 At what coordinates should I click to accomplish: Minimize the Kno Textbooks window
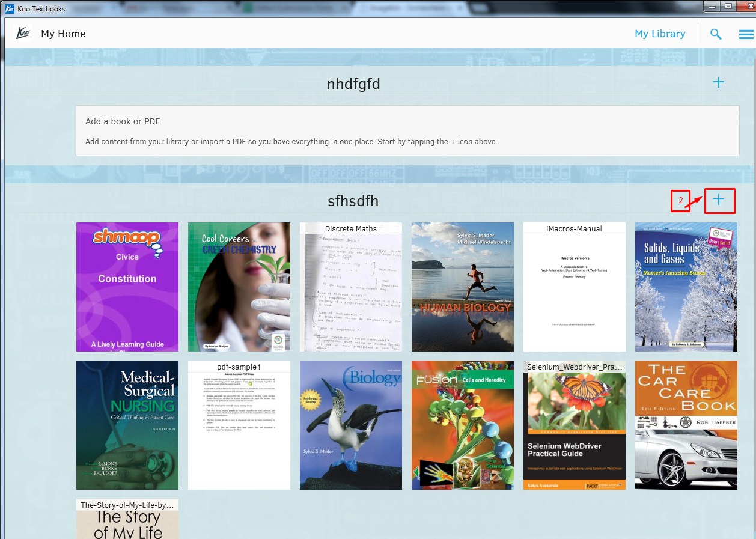click(711, 6)
